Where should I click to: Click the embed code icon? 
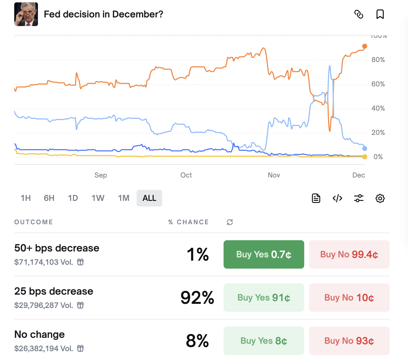337,198
